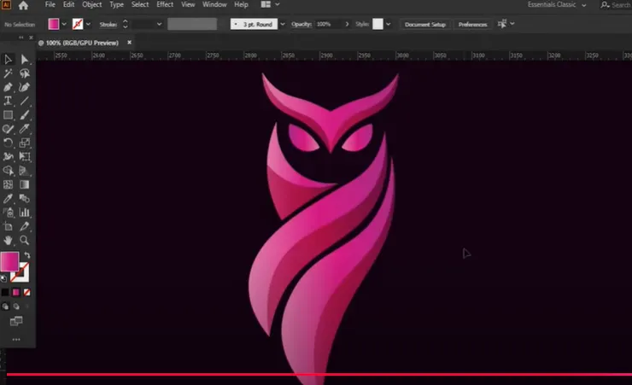The width and height of the screenshot is (632, 385).
Task: Pick the Width tool
Action: coord(8,157)
